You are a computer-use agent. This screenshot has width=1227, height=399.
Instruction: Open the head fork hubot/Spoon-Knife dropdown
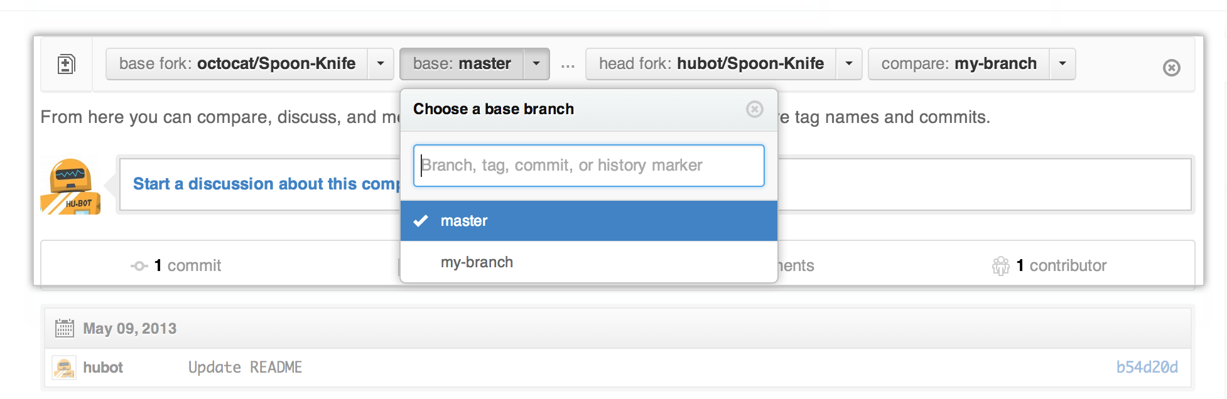pyautogui.click(x=848, y=64)
